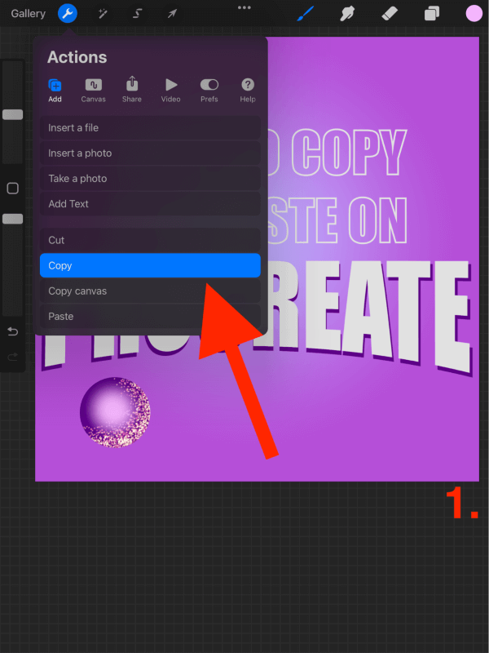The image size is (489, 653).
Task: Choose Add Text
Action: click(150, 203)
